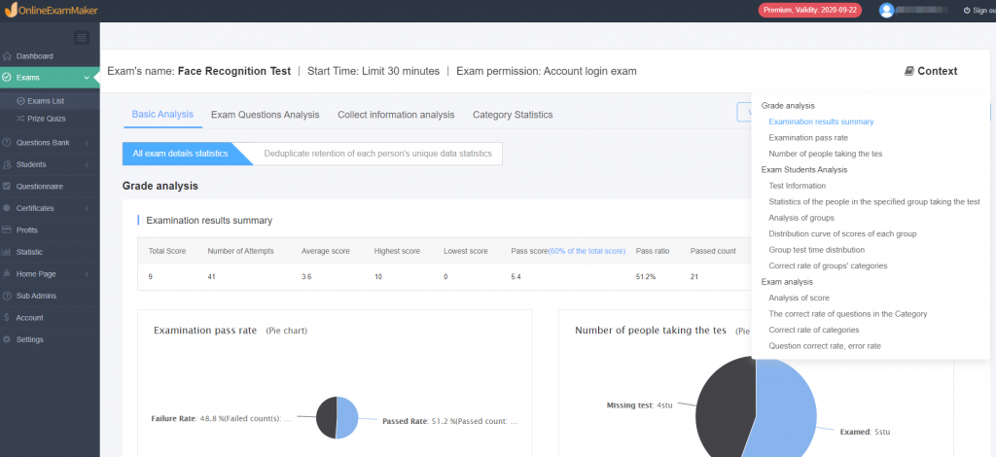Click the Settings gear icon in sidebar

8,339
